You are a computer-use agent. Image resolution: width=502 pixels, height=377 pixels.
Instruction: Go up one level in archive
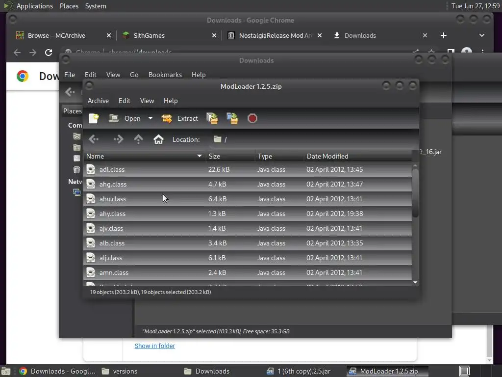pos(138,139)
